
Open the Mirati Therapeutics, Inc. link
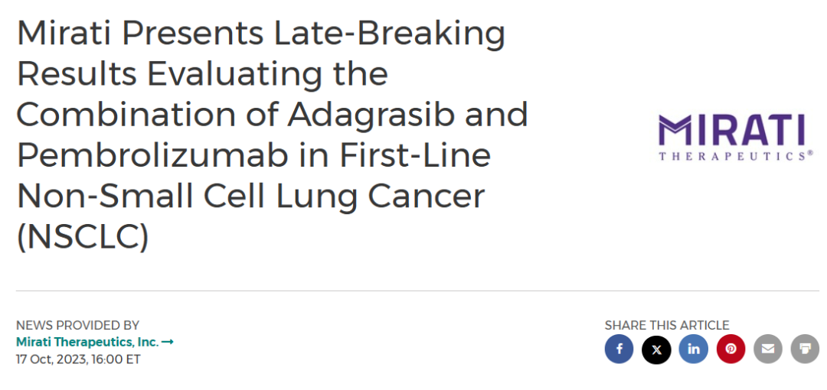click(87, 342)
